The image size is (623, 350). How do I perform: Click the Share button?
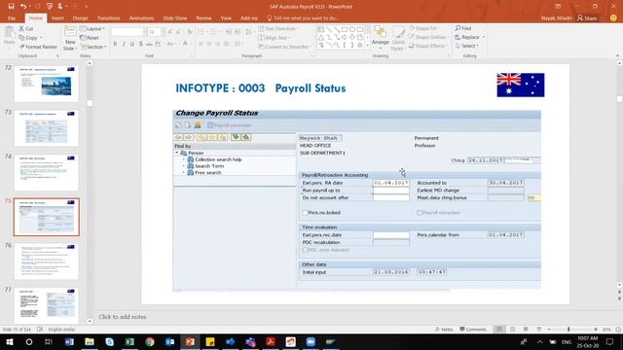(587, 17)
